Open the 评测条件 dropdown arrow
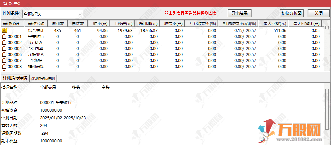Image resolution: width=331 pixels, height=145 pixels. pyautogui.click(x=80, y=14)
